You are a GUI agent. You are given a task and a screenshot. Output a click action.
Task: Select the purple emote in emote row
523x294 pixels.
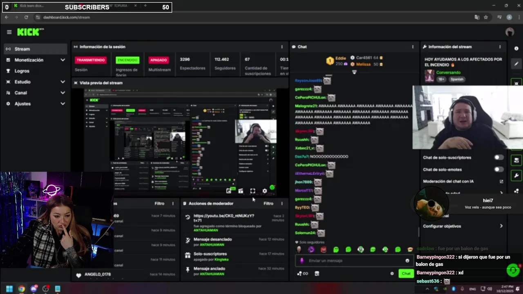(x=311, y=249)
